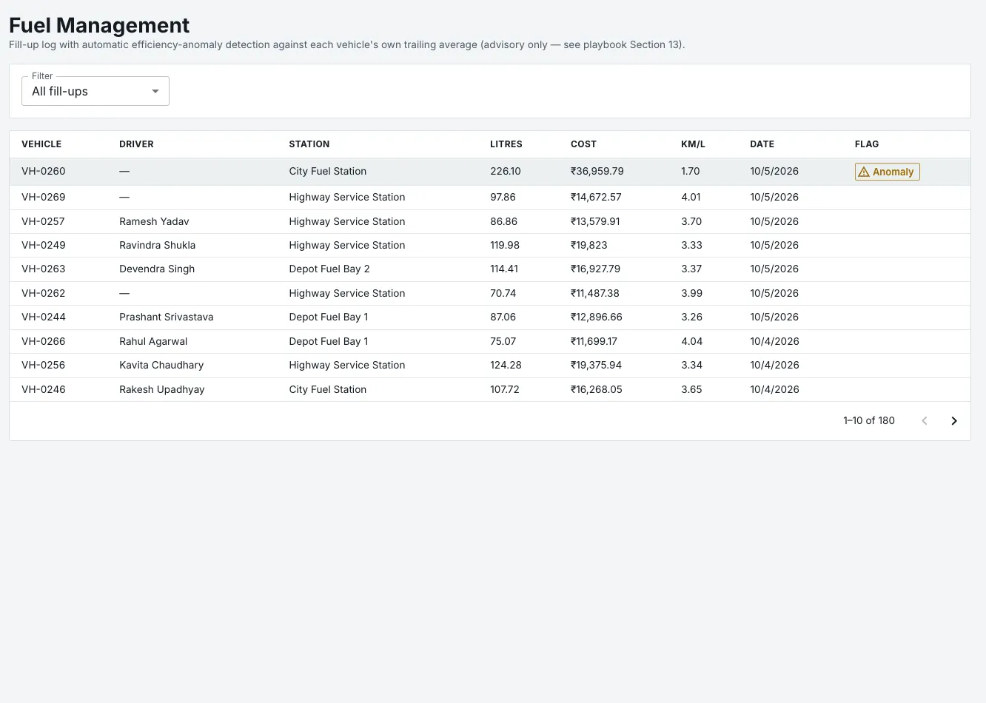Click driver Prashant Srivastava
Screen dimensions: 986x703
click(167, 317)
